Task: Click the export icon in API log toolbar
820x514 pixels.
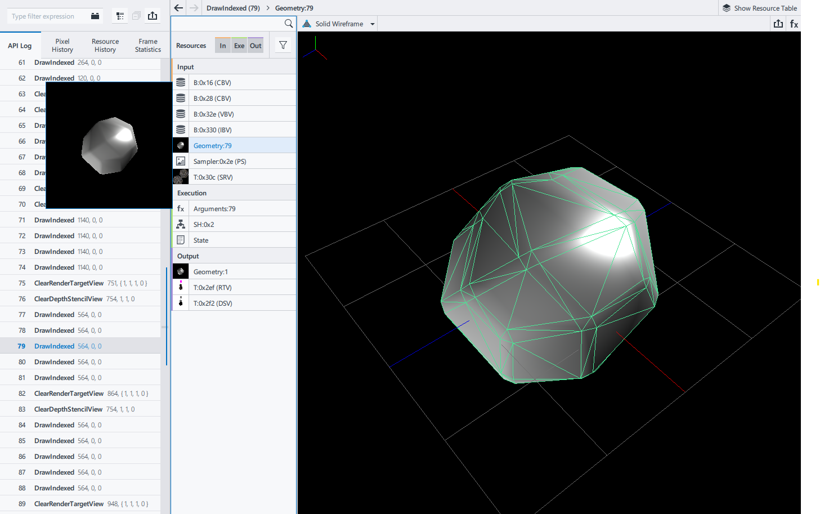Action: coord(153,16)
